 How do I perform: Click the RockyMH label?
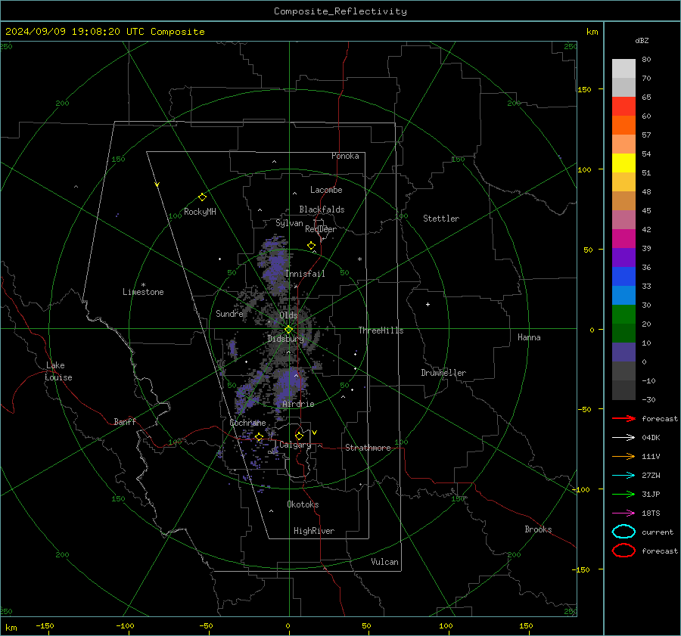coord(200,212)
